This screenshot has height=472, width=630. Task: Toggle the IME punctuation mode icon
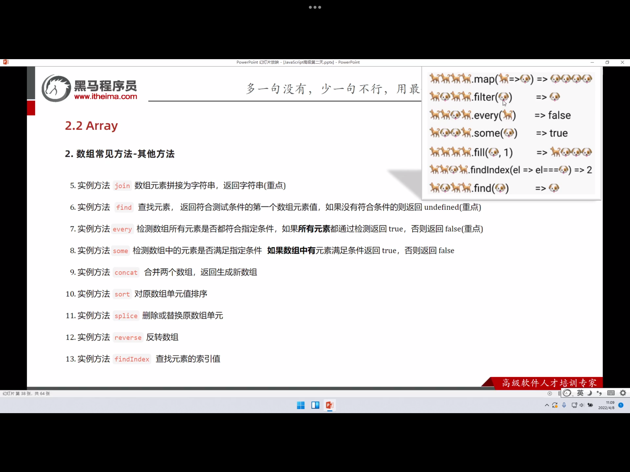(599, 393)
